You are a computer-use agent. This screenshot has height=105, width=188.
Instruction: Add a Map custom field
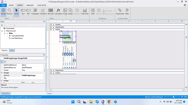[x=127, y=12]
